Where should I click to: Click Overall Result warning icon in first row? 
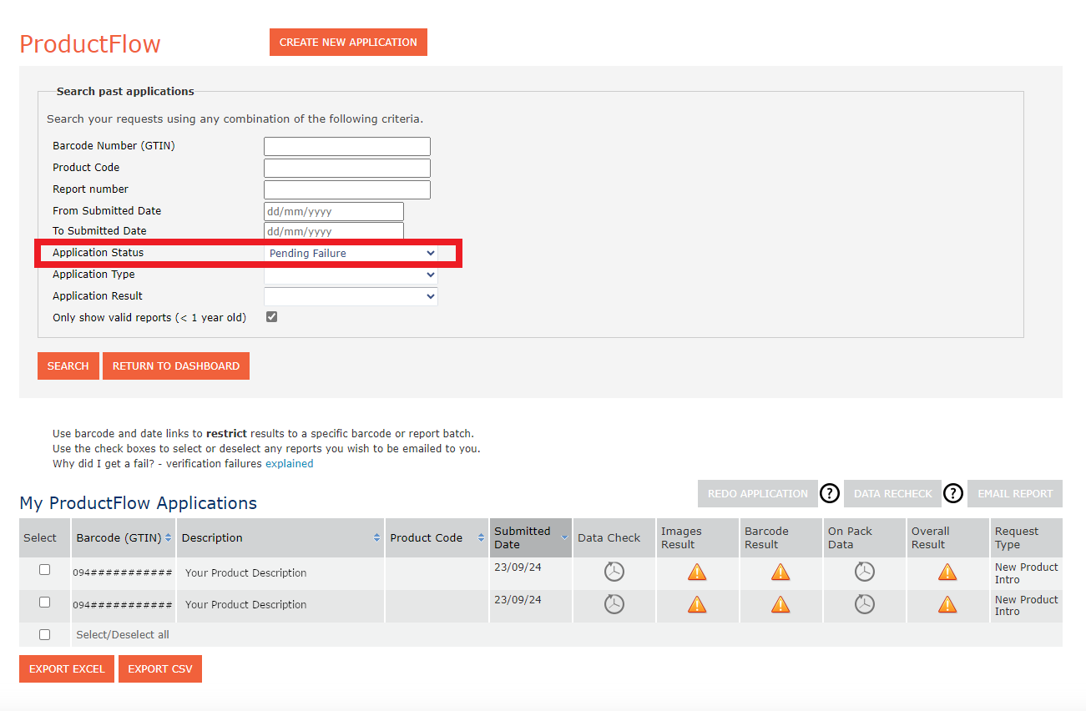coord(947,572)
